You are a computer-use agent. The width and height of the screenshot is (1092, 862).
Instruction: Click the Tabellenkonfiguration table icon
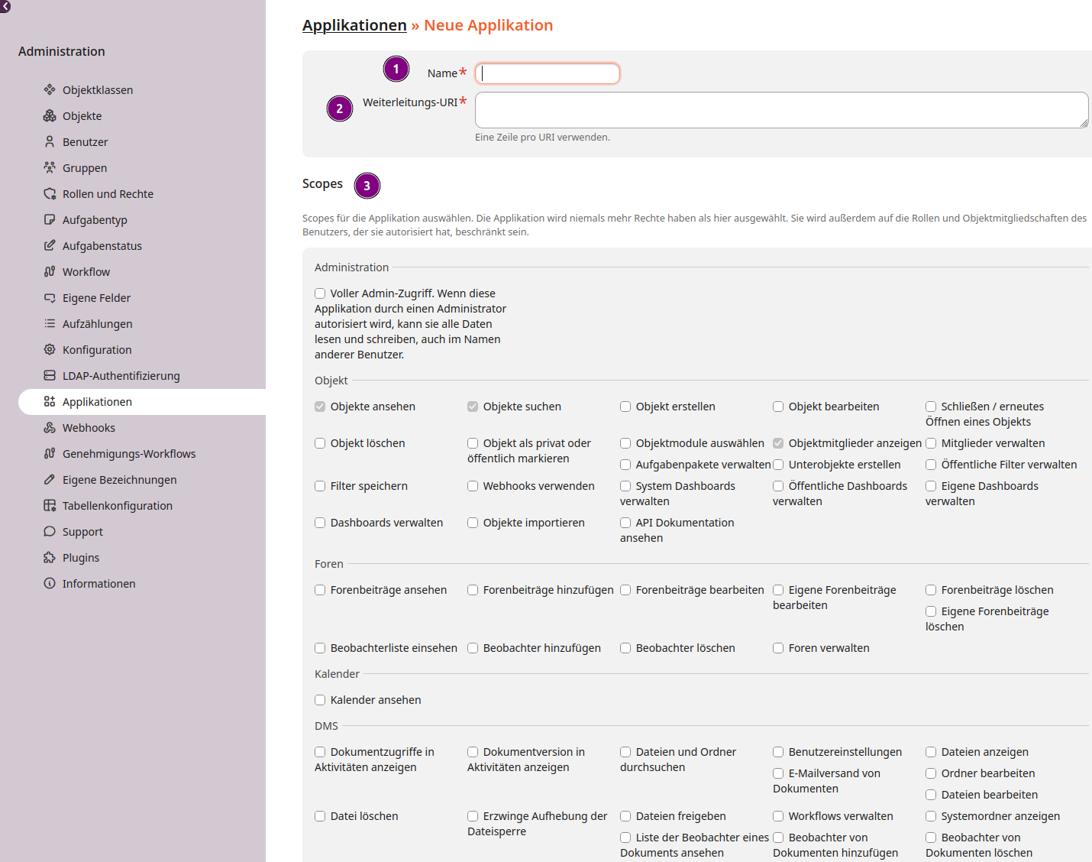[50, 505]
